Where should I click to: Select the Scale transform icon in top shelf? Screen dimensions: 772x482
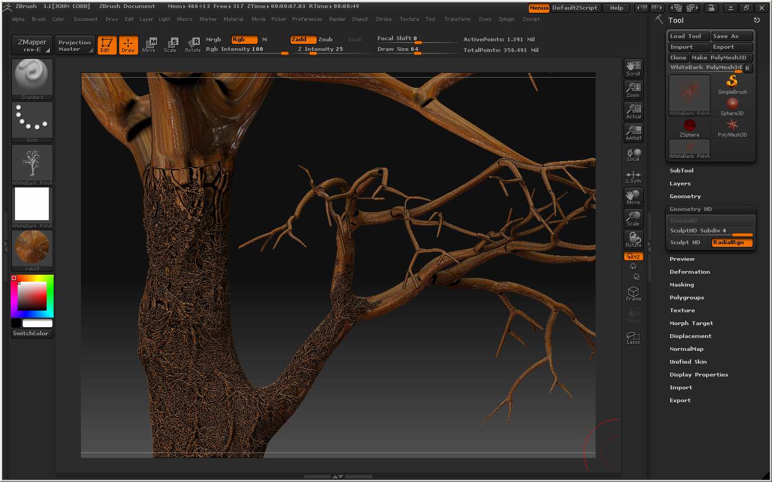(170, 45)
